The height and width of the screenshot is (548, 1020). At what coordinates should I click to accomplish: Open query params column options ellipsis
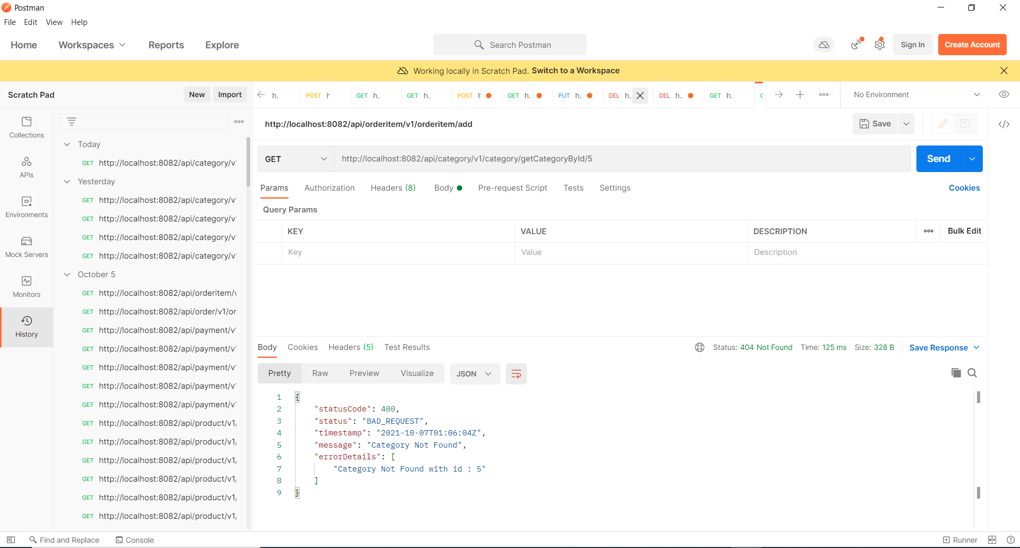929,231
